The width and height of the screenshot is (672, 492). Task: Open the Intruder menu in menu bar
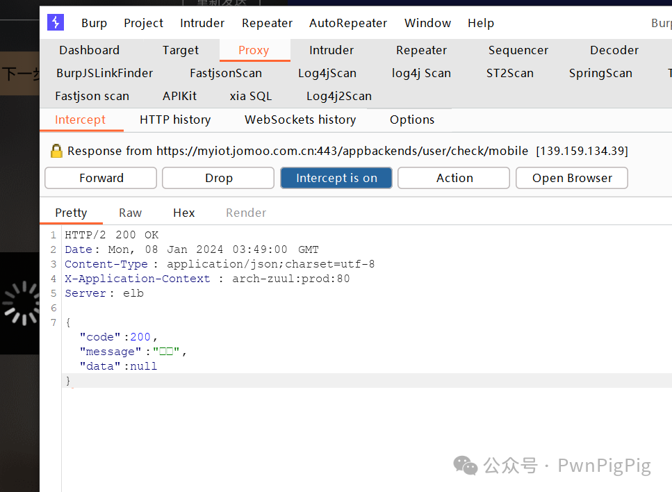tap(202, 23)
